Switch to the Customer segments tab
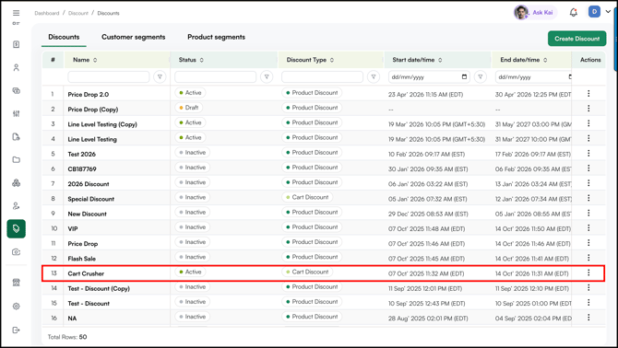This screenshot has width=618, height=348. click(133, 37)
